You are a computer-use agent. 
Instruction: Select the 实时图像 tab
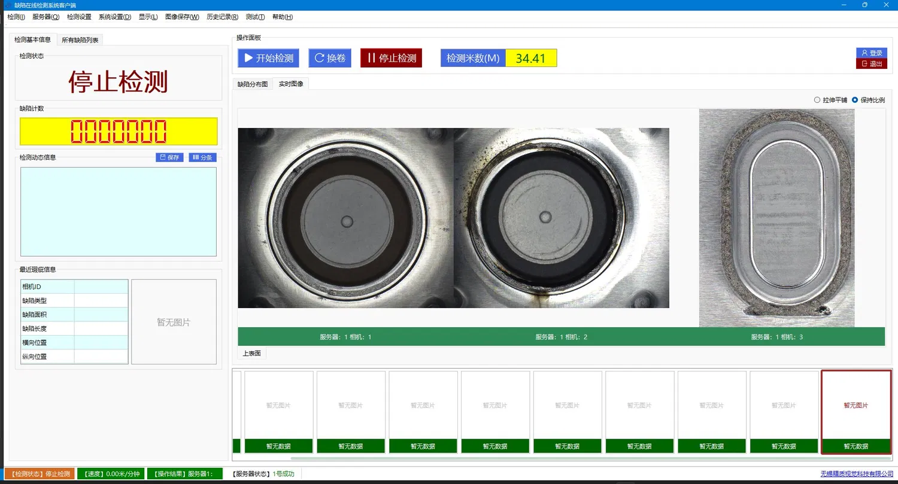pos(291,84)
